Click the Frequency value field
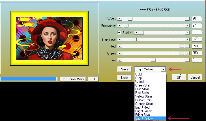This screenshot has height=121, width=206. click(x=197, y=25)
